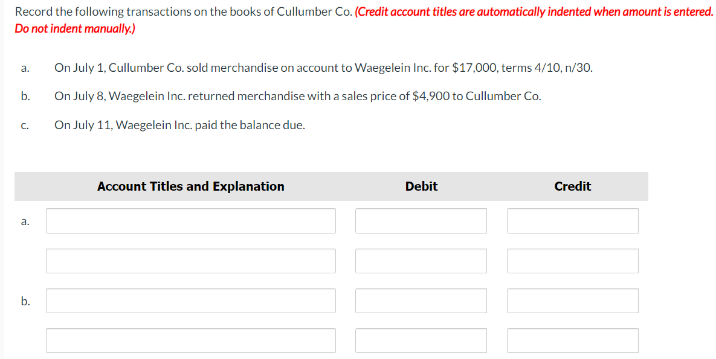Click the Debit field on entry a's first line
The height and width of the screenshot is (359, 716).
pos(421,220)
